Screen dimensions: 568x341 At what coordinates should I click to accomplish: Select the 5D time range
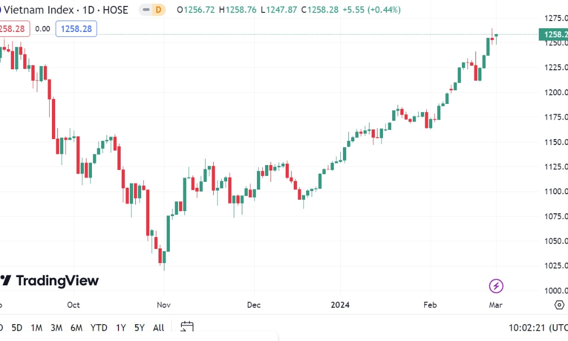coord(17,327)
